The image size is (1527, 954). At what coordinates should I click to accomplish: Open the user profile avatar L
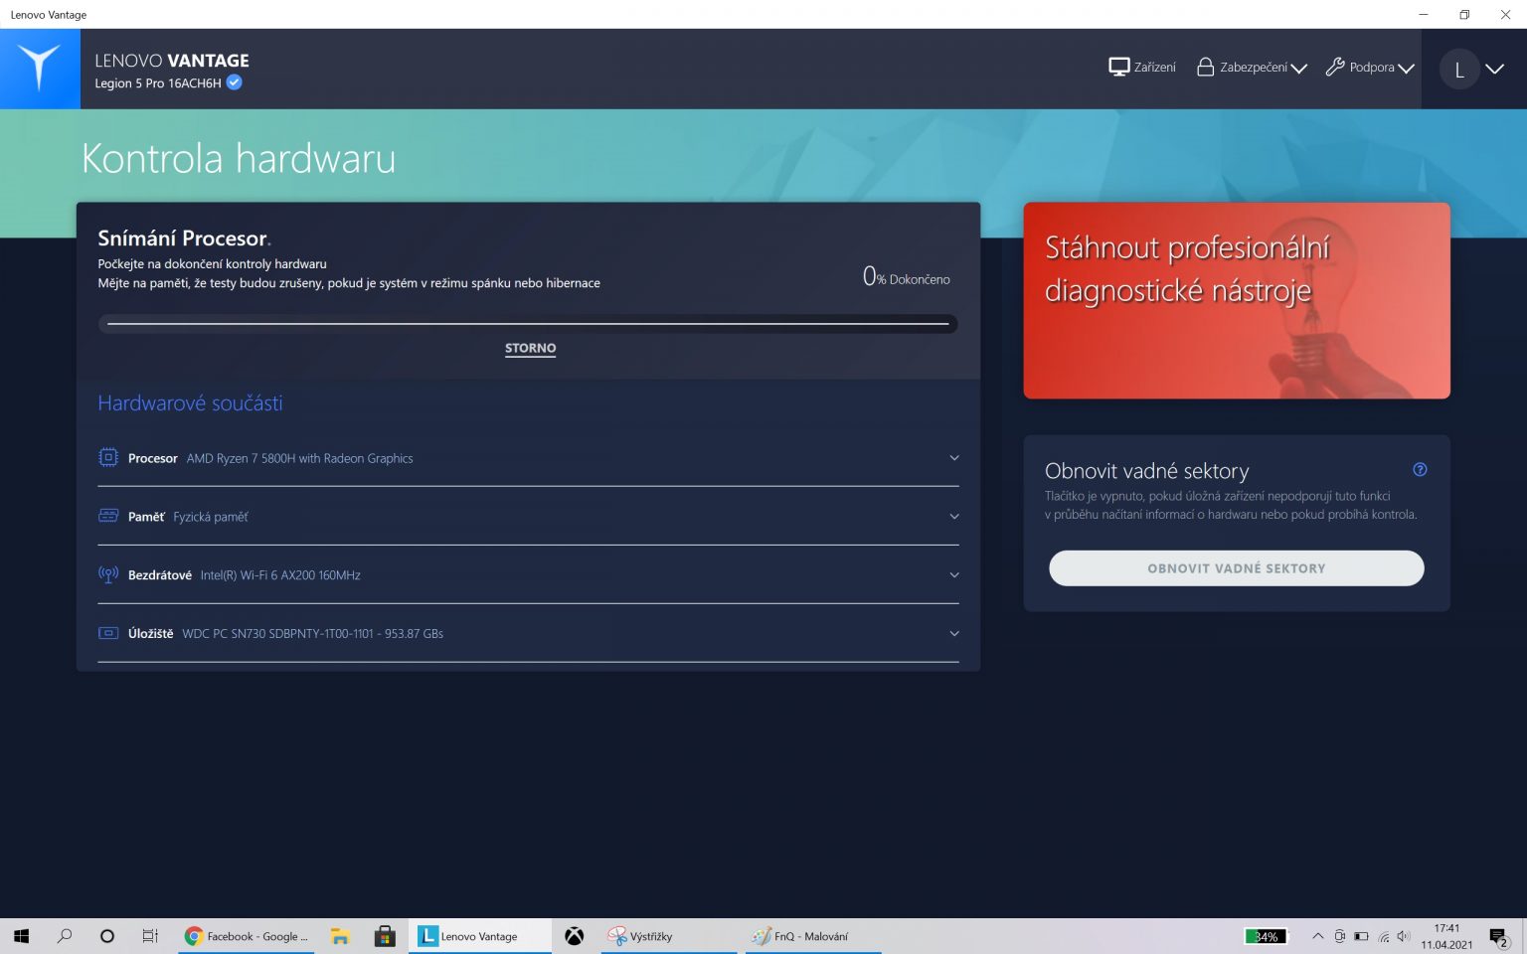1458,70
